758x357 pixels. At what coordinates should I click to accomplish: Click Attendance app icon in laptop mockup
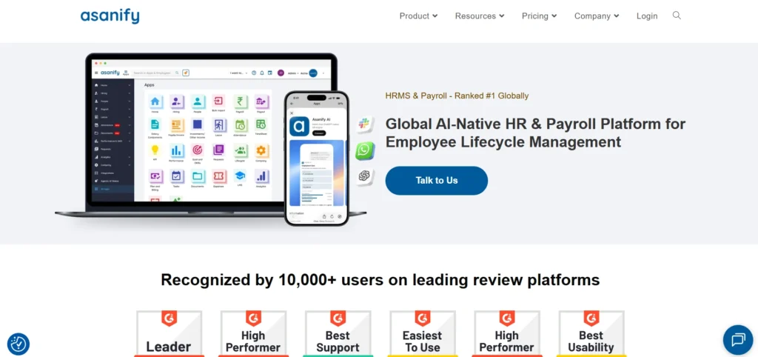[x=240, y=125]
